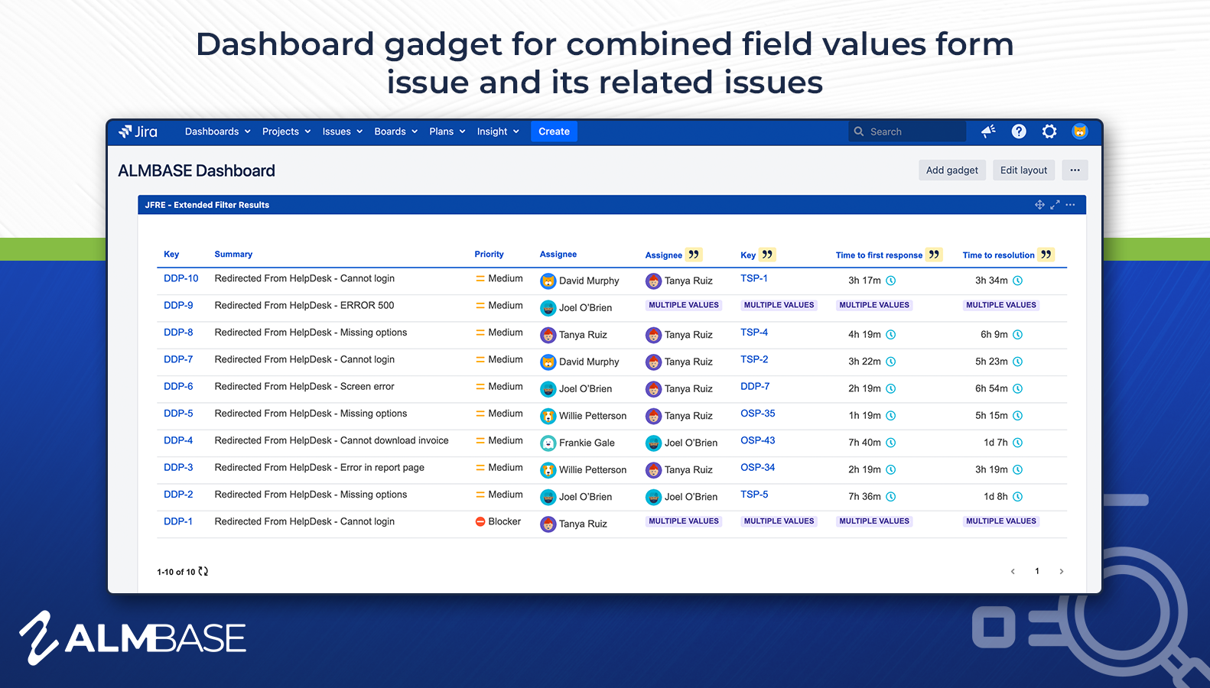Click the Jira logo
Image resolution: width=1210 pixels, height=688 pixels.
(x=138, y=131)
